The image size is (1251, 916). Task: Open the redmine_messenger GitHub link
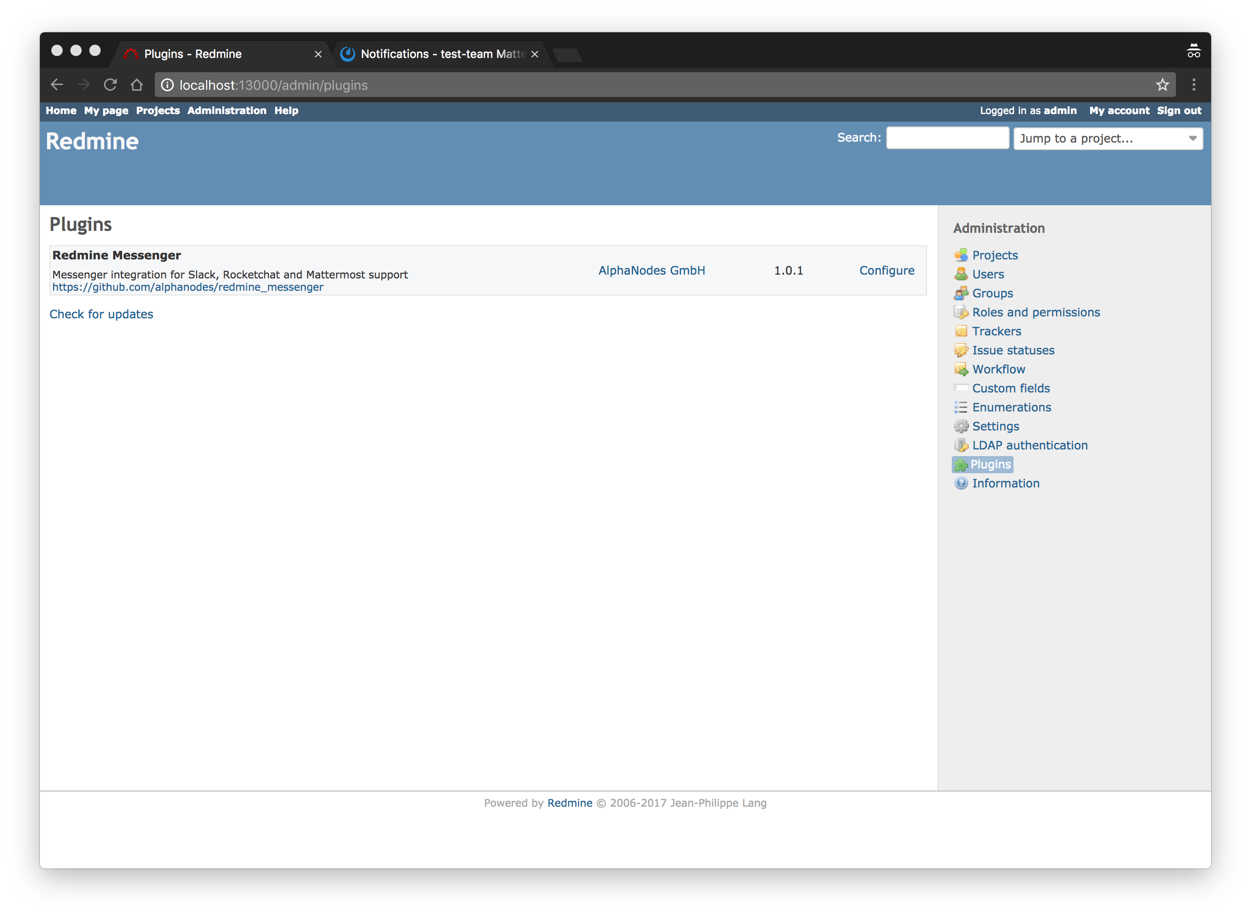[x=187, y=286]
